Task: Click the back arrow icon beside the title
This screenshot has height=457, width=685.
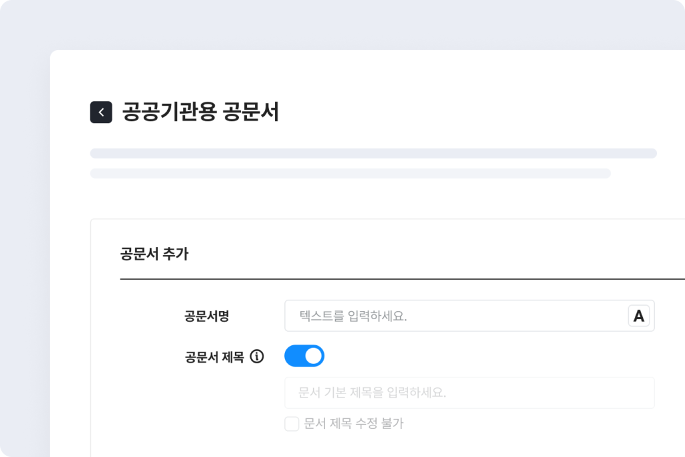Action: point(101,112)
